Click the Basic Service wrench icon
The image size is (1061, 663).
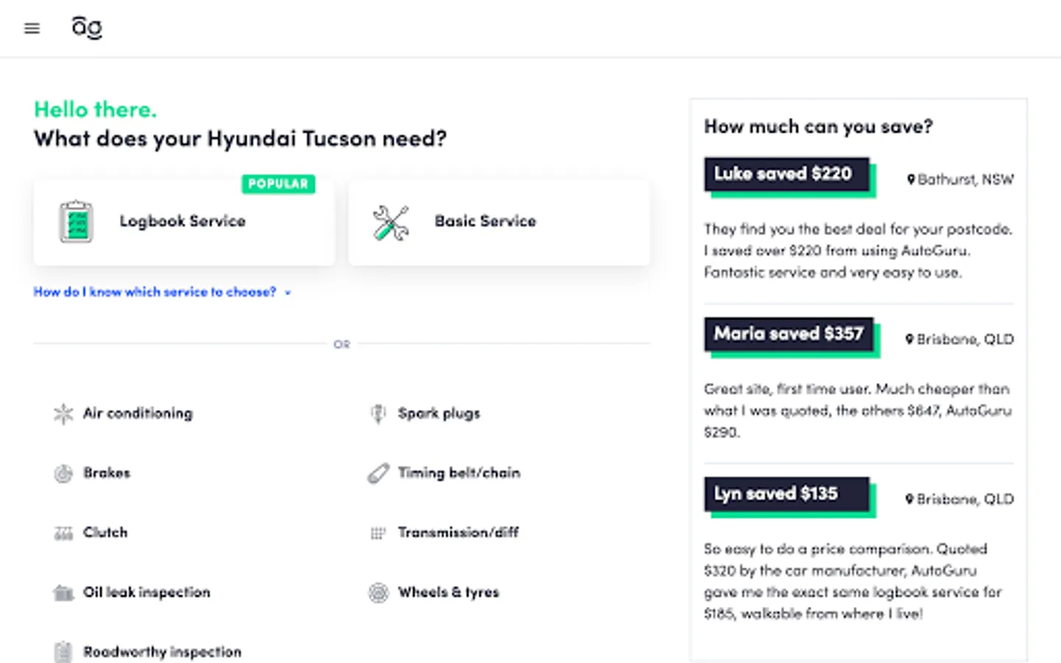coord(391,222)
